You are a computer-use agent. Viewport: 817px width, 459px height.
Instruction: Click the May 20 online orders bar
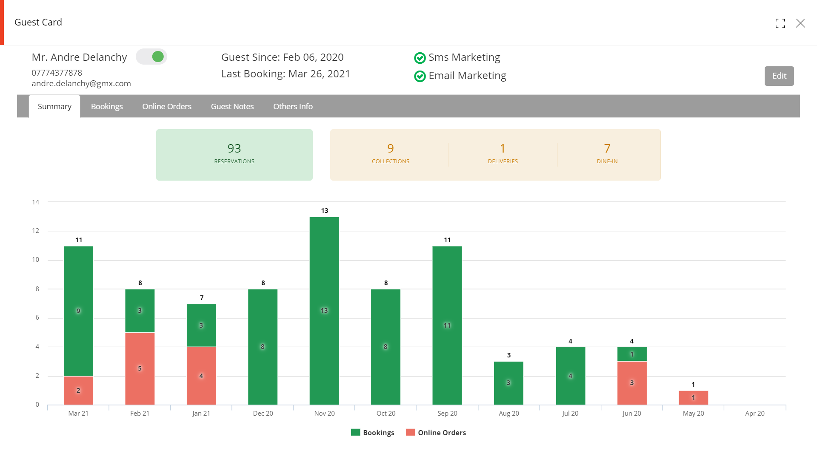click(693, 397)
